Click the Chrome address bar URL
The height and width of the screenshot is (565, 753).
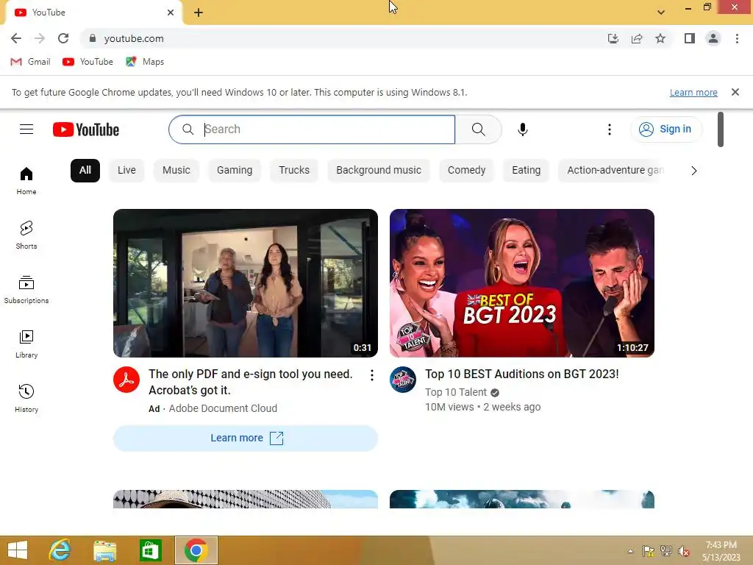(x=134, y=38)
